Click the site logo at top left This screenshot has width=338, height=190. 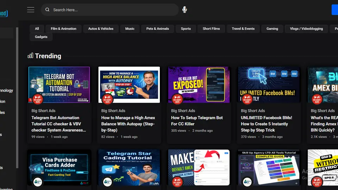click(4, 13)
